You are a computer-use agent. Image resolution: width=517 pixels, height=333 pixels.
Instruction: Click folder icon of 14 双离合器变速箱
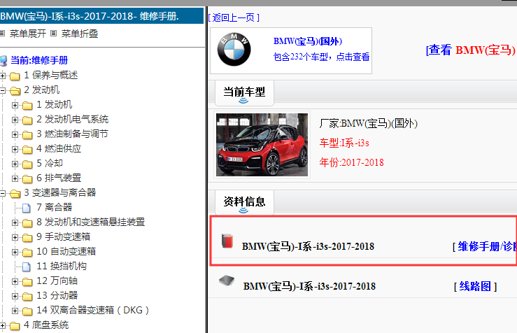point(27,311)
